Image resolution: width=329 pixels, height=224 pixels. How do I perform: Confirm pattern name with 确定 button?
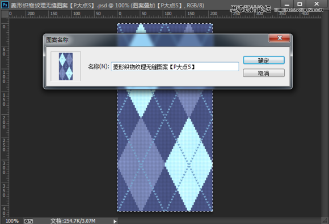[x=264, y=60]
